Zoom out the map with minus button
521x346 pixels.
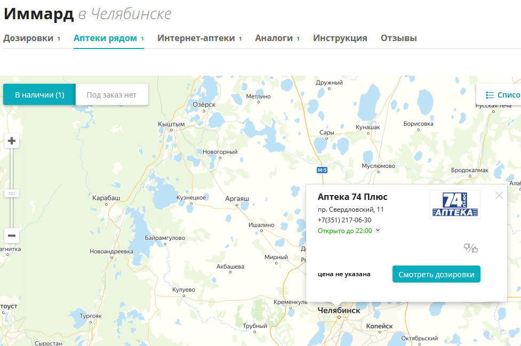[x=12, y=235]
